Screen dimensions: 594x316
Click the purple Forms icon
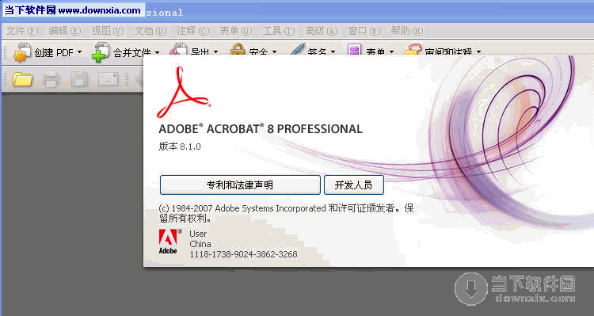pos(354,49)
